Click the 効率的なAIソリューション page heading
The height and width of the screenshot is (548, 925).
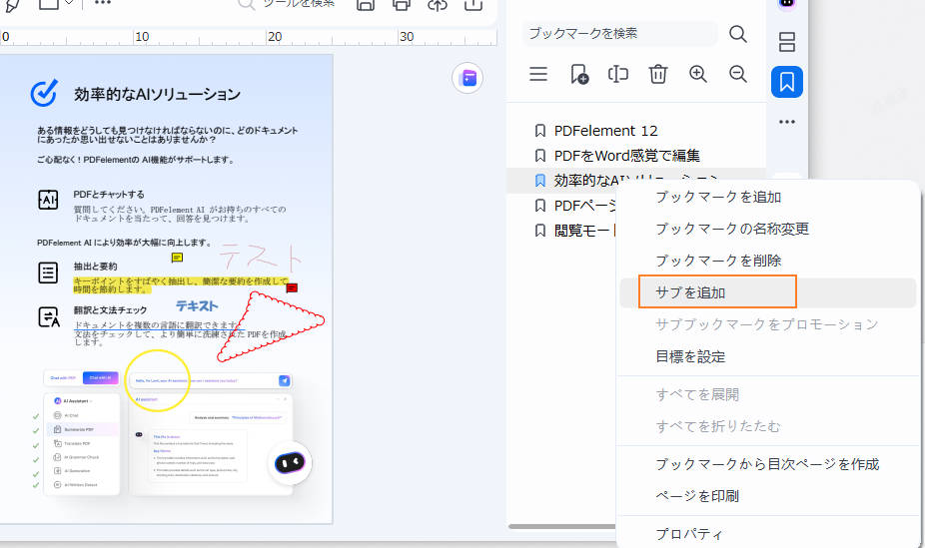click(x=157, y=94)
